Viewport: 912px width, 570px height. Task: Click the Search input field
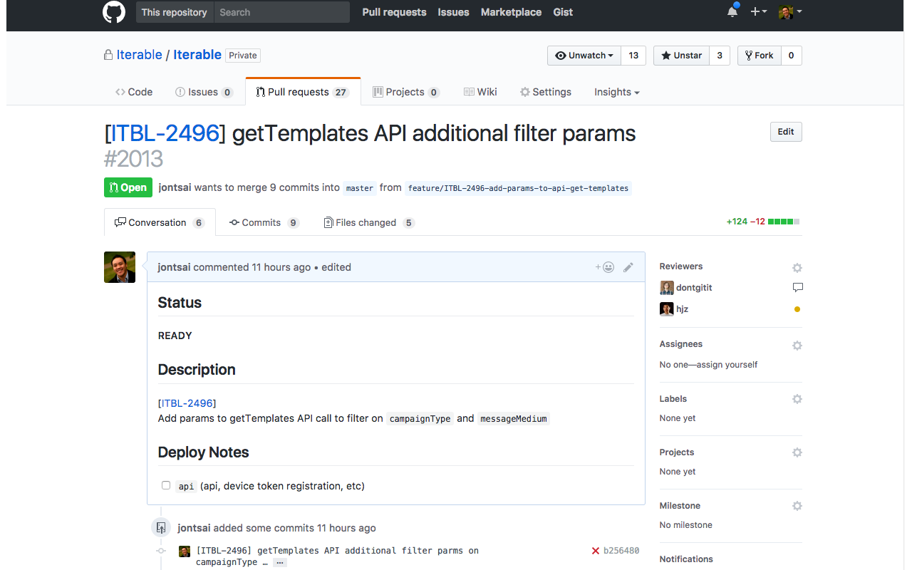coord(281,12)
